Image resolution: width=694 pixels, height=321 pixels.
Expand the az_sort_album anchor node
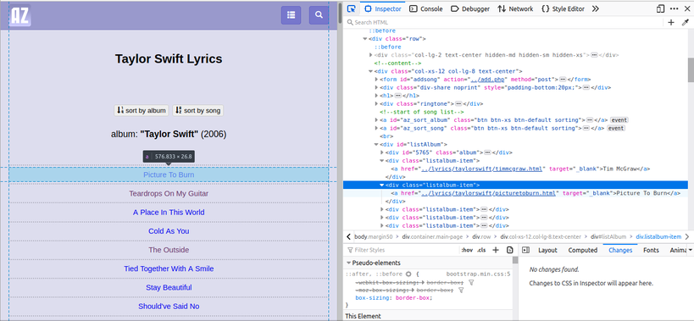tap(376, 120)
